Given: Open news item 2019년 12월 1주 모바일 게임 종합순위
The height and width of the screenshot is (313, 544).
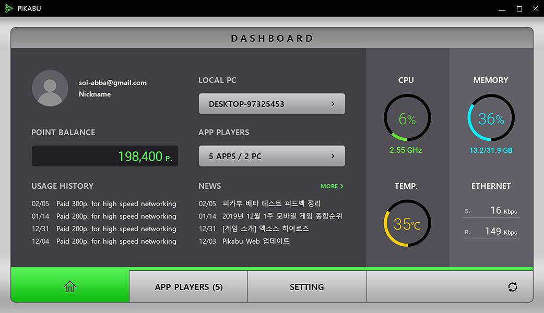Looking at the screenshot, I should (x=270, y=216).
